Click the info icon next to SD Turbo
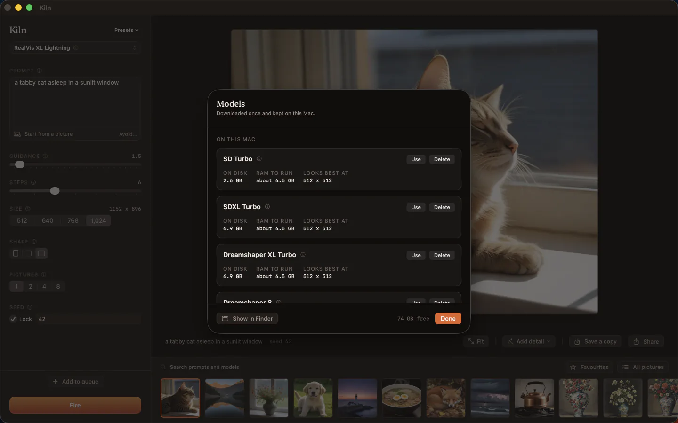 pos(259,159)
